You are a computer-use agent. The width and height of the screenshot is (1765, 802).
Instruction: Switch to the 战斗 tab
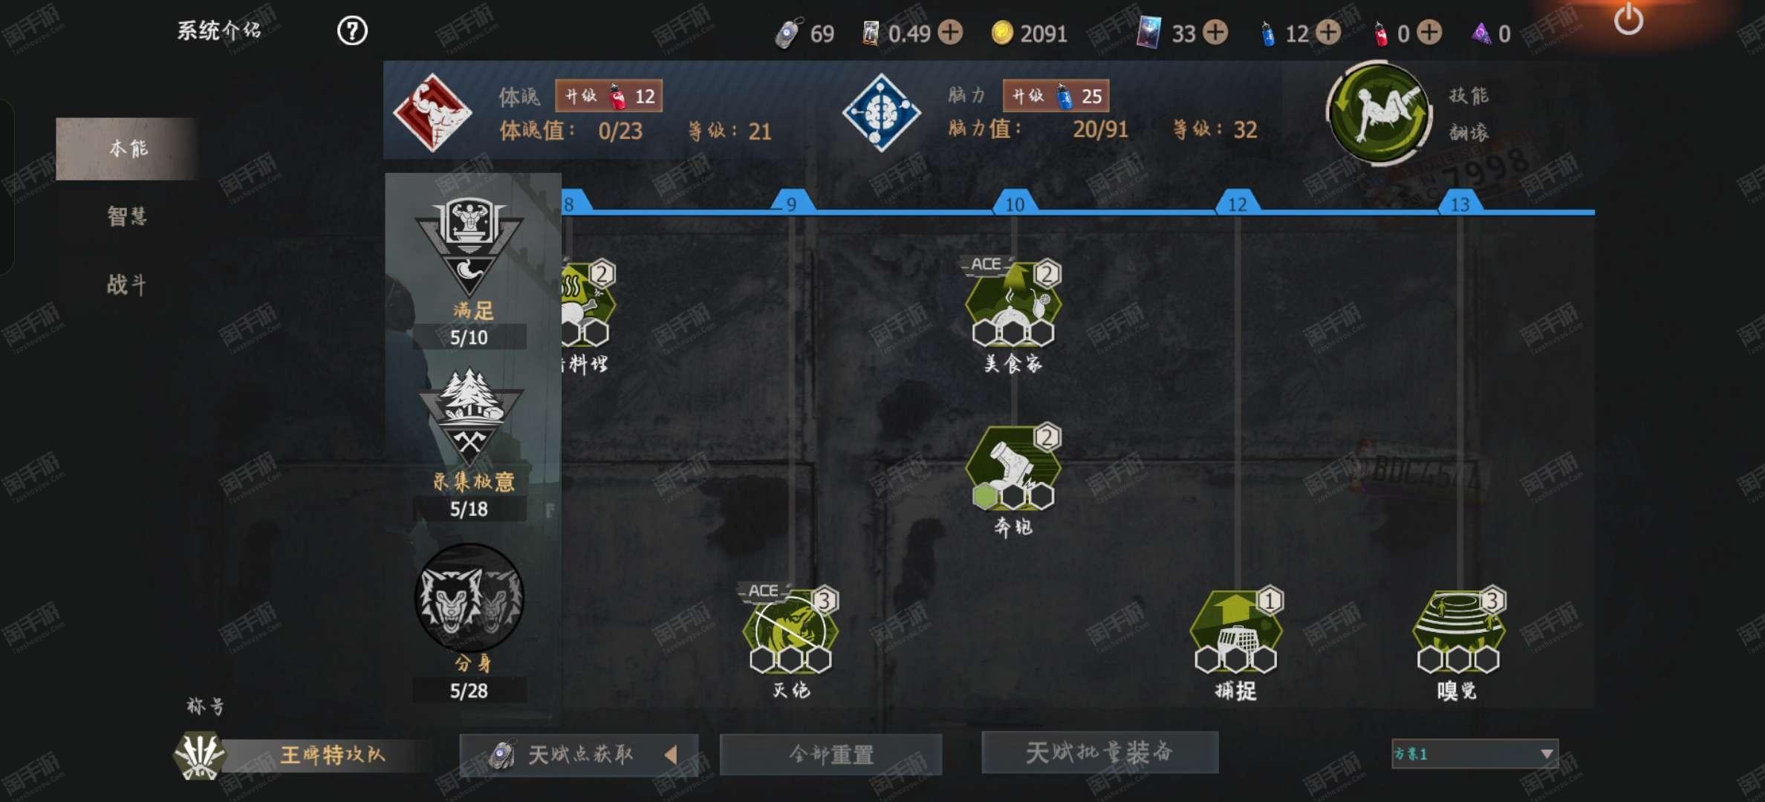pyautogui.click(x=127, y=284)
